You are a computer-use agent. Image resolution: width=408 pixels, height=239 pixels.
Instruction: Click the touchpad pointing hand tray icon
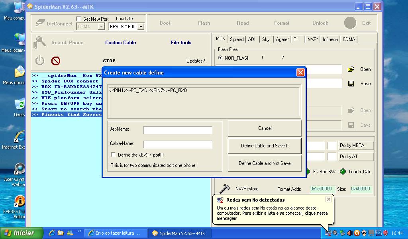coord(364,233)
